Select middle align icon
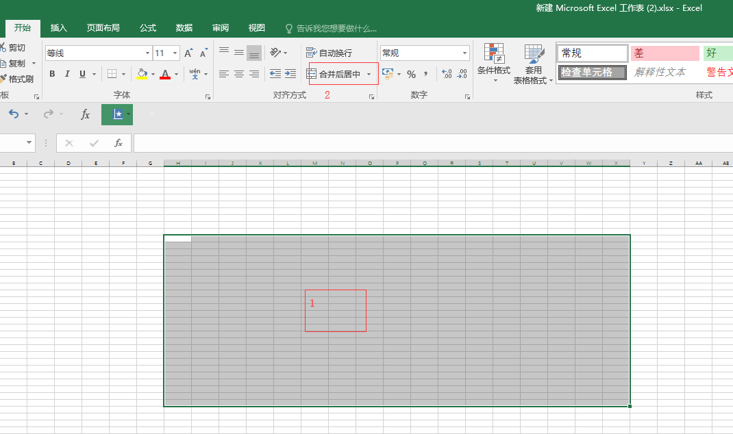Image resolution: width=733 pixels, height=434 pixels. pyautogui.click(x=239, y=52)
